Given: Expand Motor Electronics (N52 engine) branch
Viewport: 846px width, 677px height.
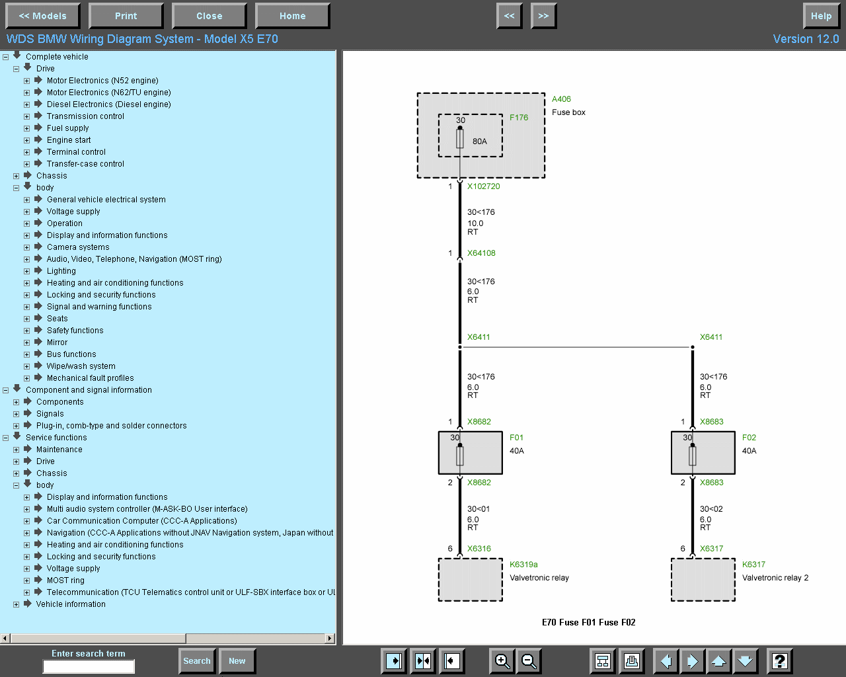Looking at the screenshot, I should pyautogui.click(x=26, y=80).
